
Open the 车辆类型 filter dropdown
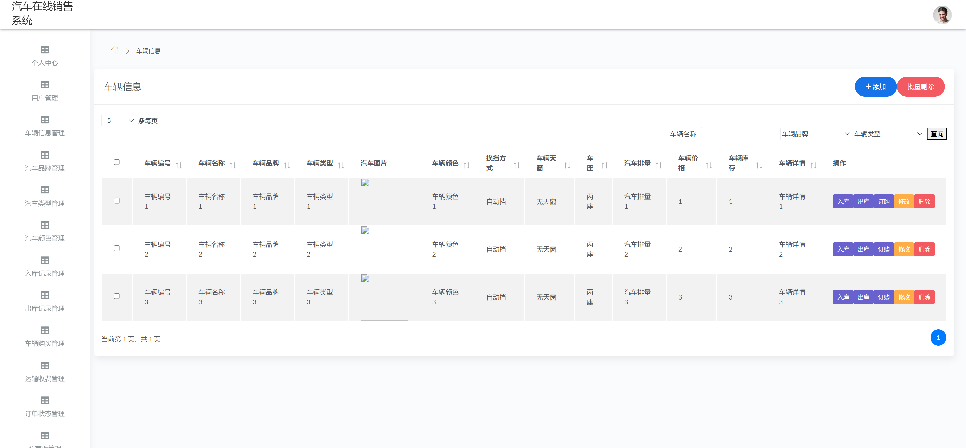tap(903, 134)
